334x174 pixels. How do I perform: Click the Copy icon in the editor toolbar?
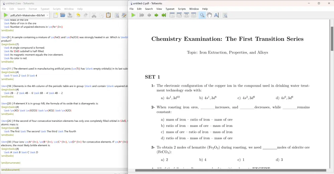pyautogui.click(x=102, y=15)
